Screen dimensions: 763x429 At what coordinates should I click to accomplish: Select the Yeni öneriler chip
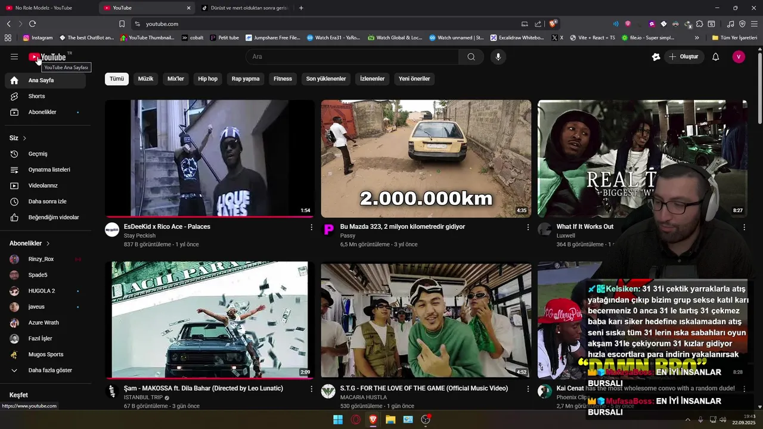tap(414, 79)
